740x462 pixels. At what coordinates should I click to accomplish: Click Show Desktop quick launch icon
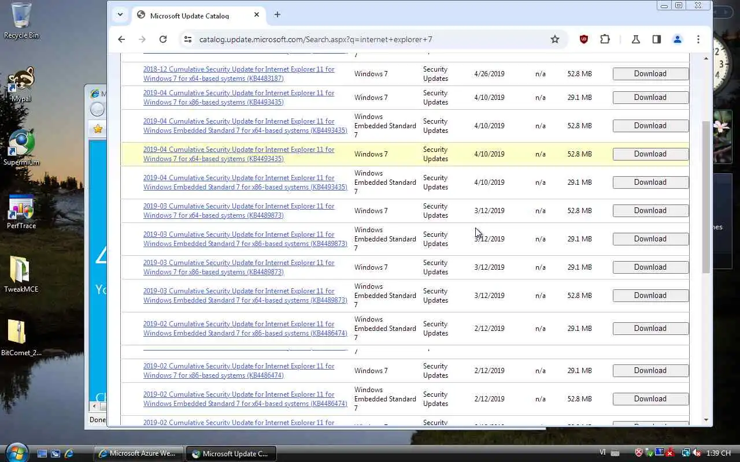42,454
